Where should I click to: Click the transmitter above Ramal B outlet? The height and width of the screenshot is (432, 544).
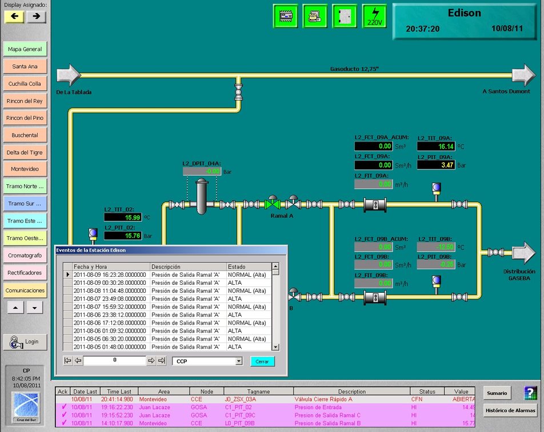[437, 284]
